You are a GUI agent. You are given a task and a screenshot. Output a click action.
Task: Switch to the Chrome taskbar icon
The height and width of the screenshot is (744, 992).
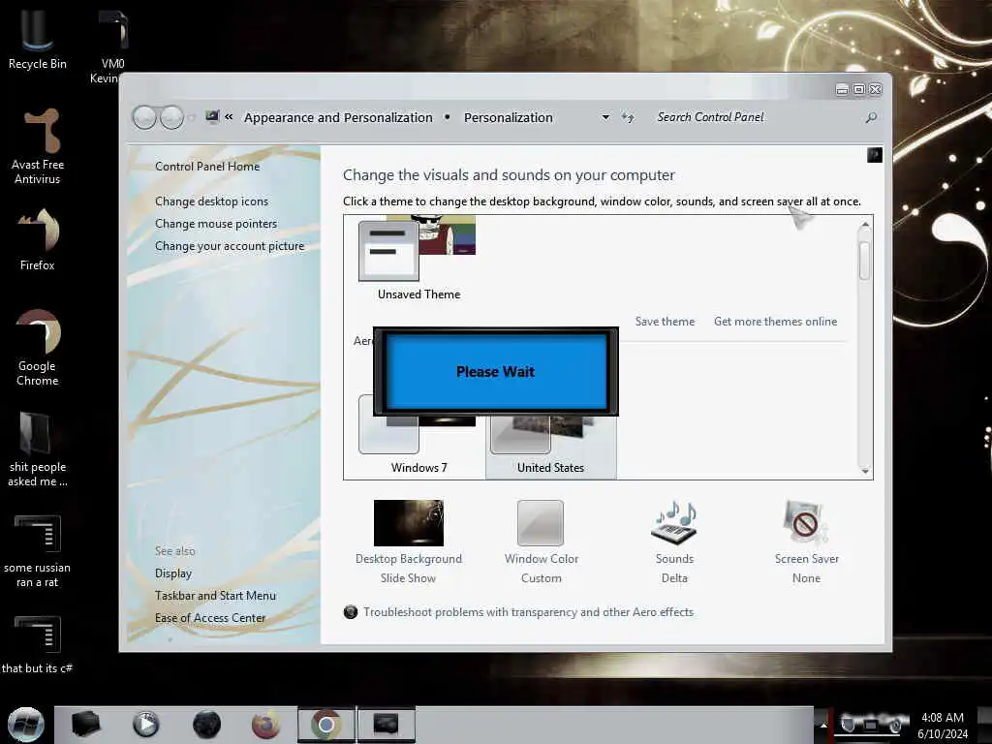[325, 725]
